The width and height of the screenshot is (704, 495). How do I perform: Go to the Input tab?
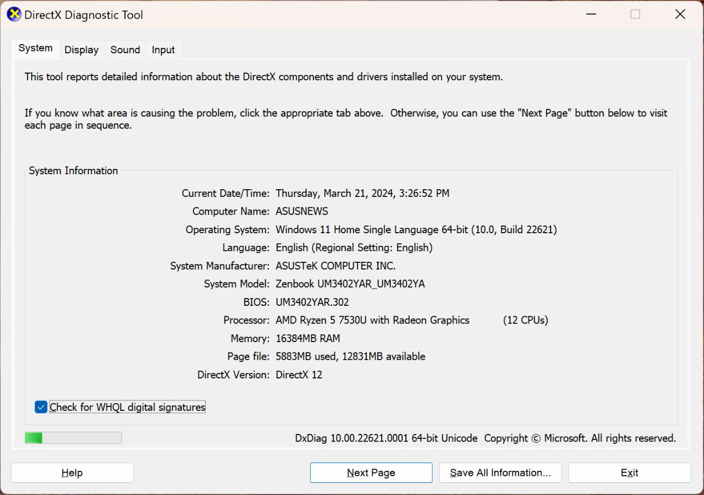click(x=163, y=50)
